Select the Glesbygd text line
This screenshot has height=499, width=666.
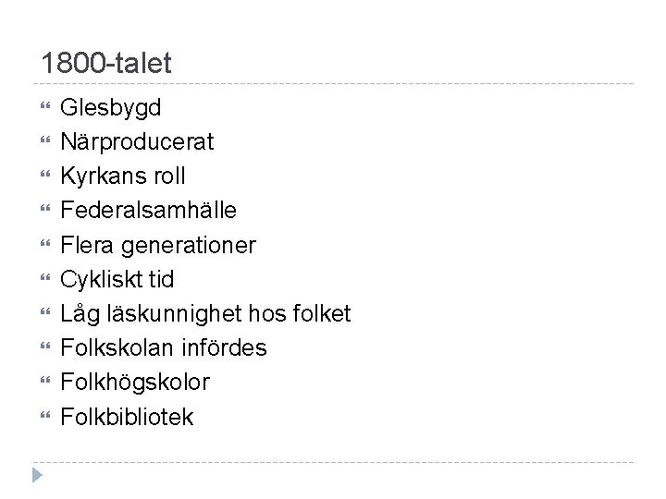110,108
